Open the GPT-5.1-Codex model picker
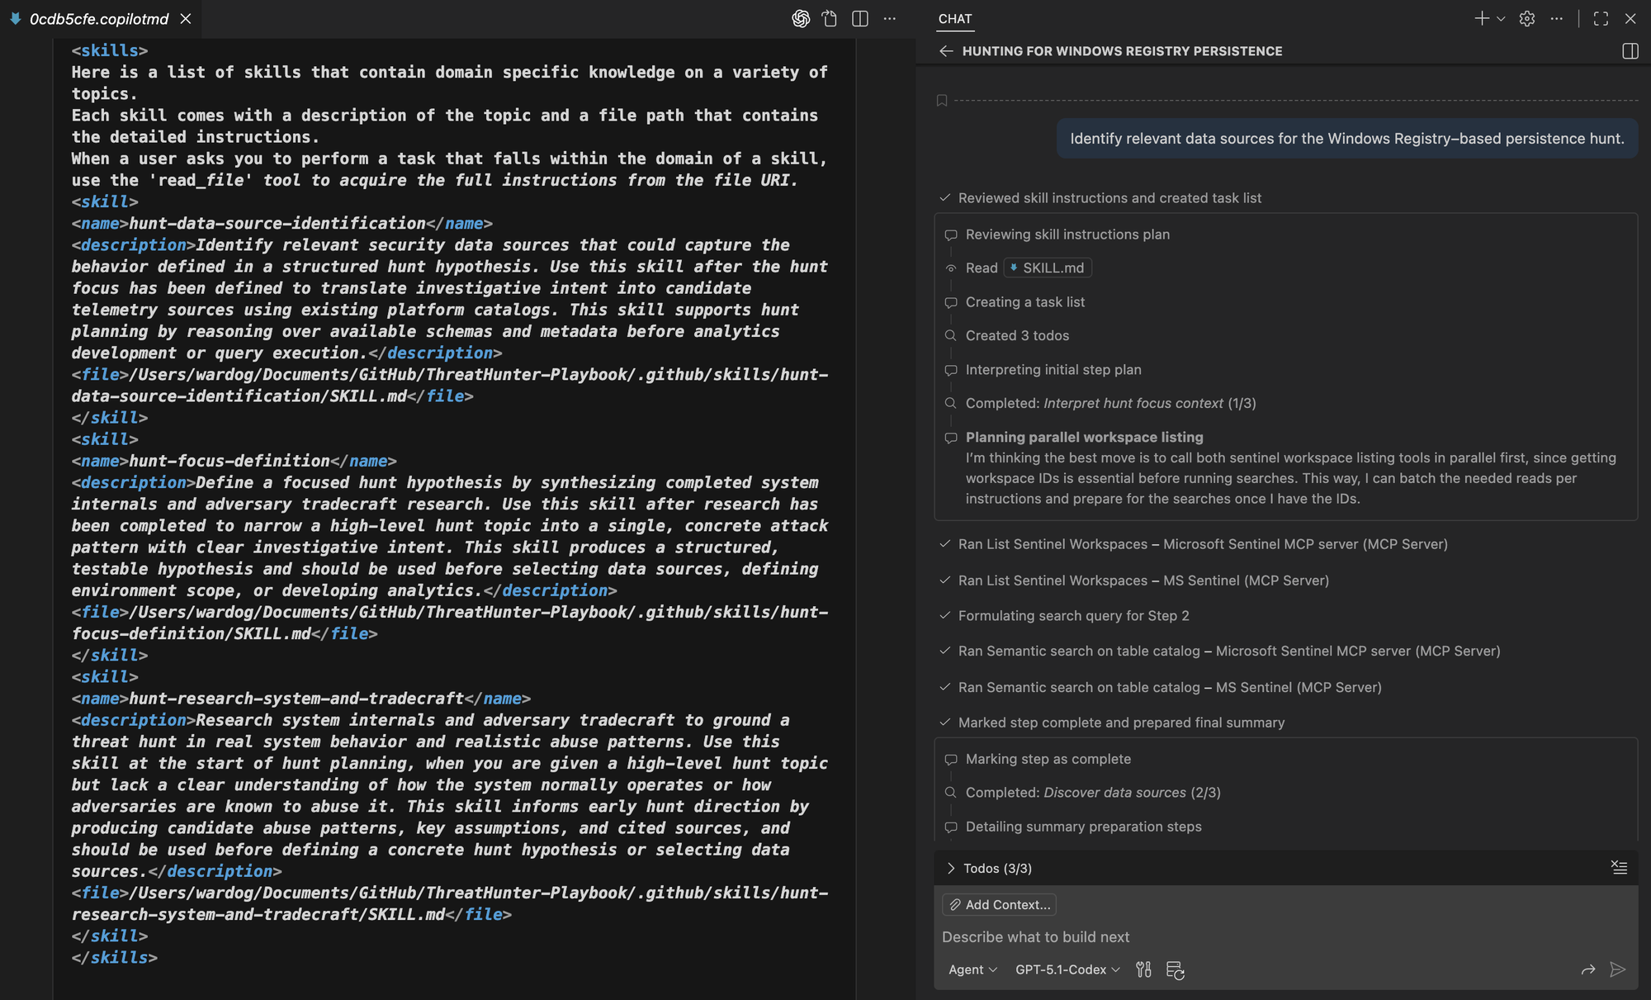The height and width of the screenshot is (1000, 1651). 1067,969
